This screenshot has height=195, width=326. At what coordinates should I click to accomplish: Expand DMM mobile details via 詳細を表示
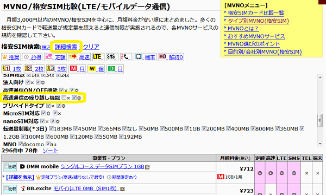point(20,177)
